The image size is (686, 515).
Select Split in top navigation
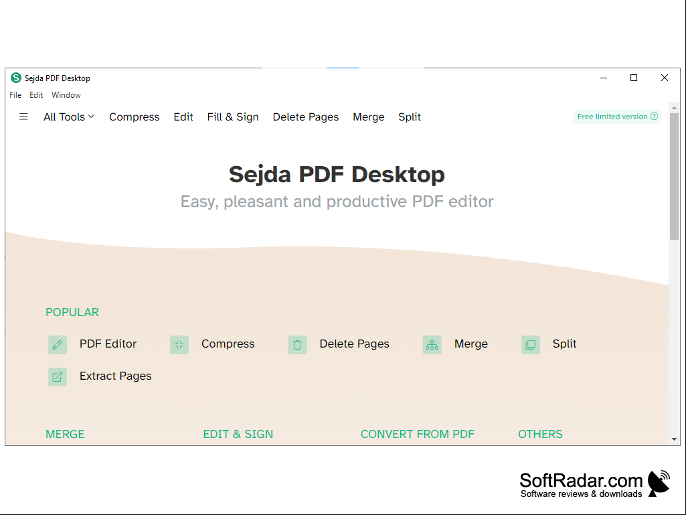[410, 117]
